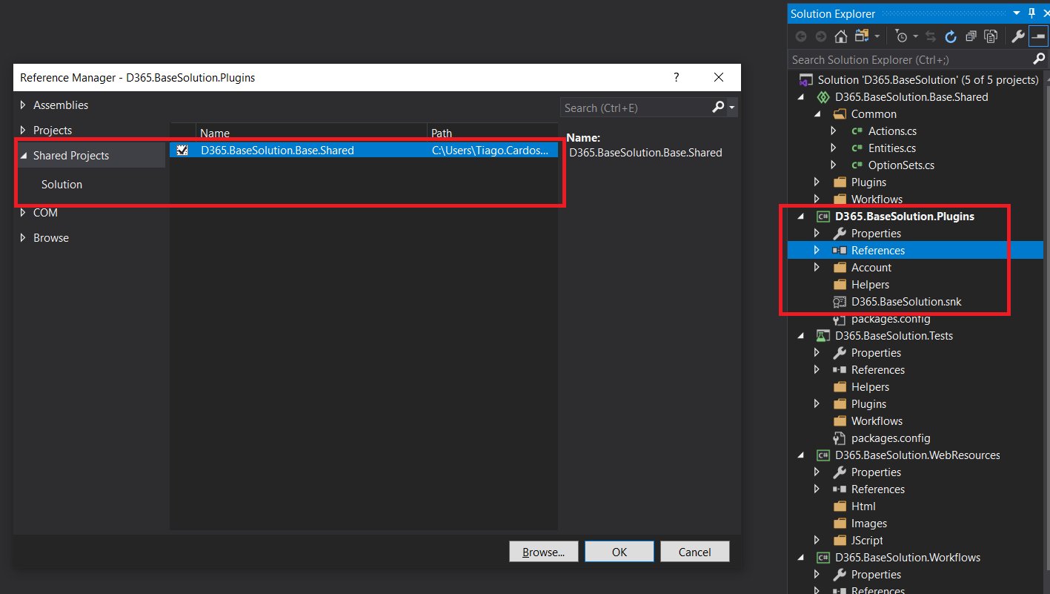Click the Home icon in Solution Explorer
The image size is (1050, 594).
coord(840,36)
